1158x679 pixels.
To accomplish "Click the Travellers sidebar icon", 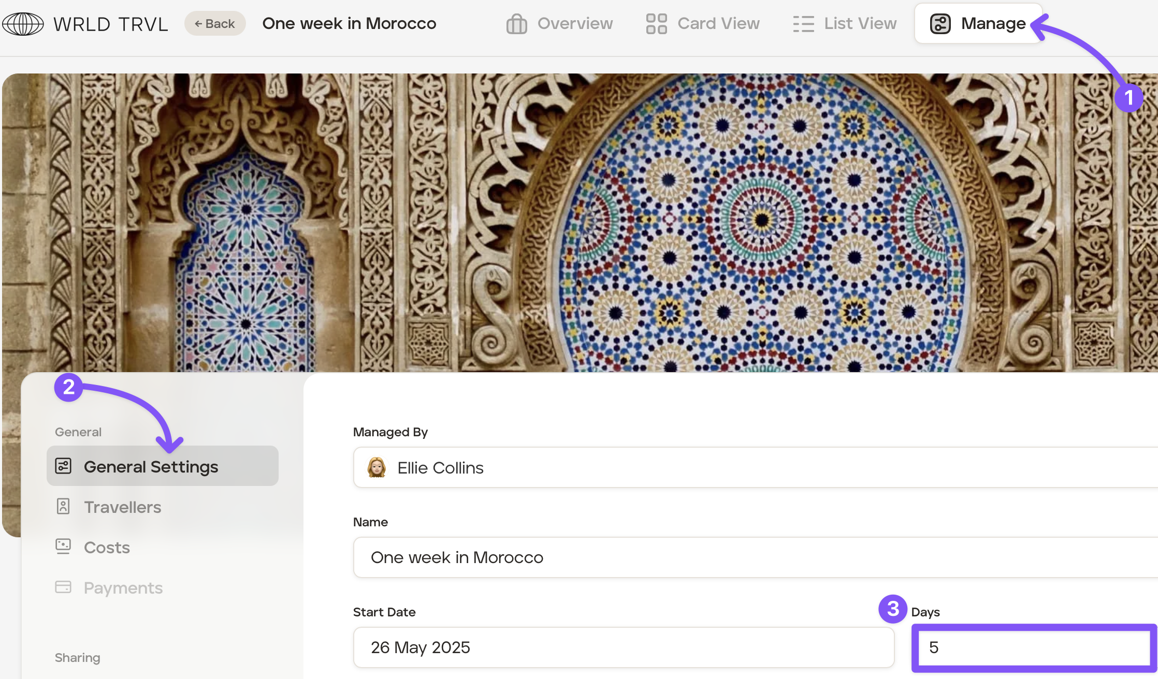I will click(63, 506).
